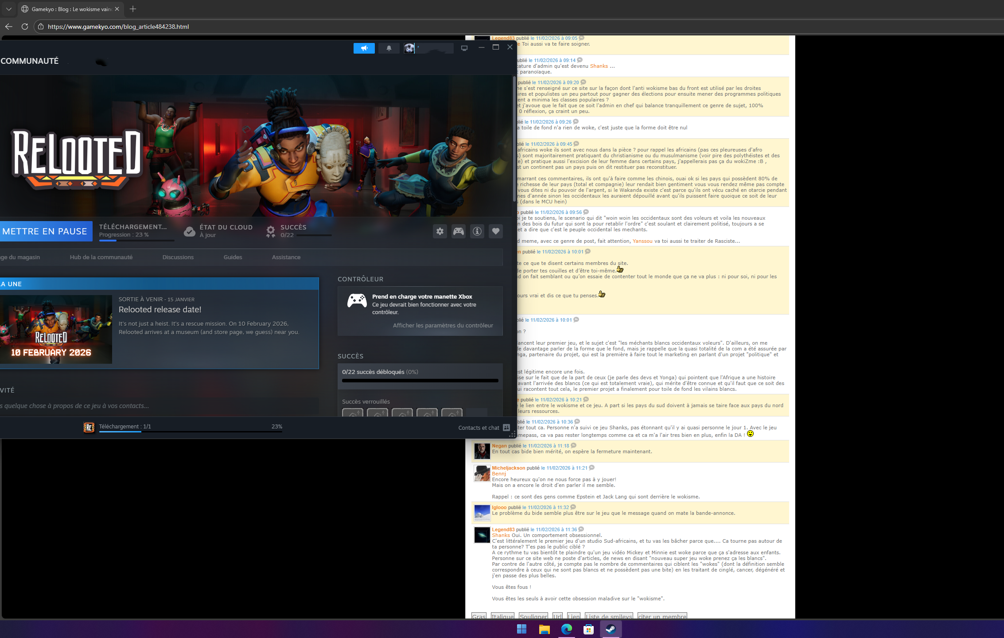Open Steam notifications bell
Image resolution: width=1004 pixels, height=638 pixels.
pos(389,48)
